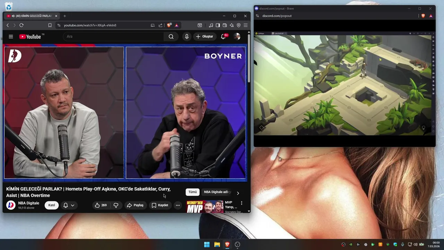Select the Tümü filter chip
The image size is (444, 250).
coord(193,192)
